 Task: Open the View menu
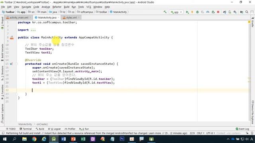click(x=16, y=7)
